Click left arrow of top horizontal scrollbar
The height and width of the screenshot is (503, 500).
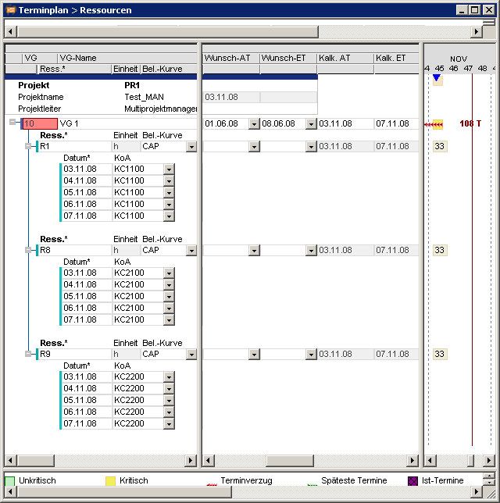pos(11,32)
